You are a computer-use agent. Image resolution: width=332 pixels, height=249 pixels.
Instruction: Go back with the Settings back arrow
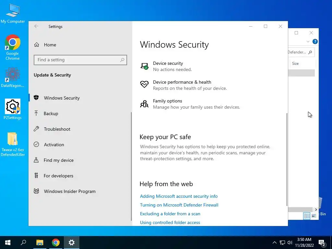pyautogui.click(x=36, y=26)
